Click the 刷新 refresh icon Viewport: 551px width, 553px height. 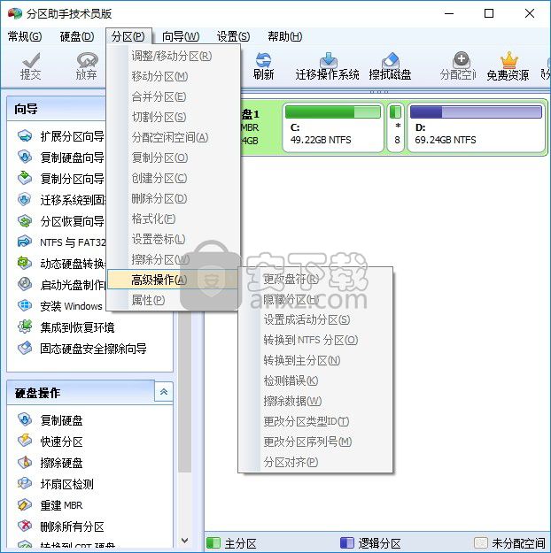click(263, 66)
